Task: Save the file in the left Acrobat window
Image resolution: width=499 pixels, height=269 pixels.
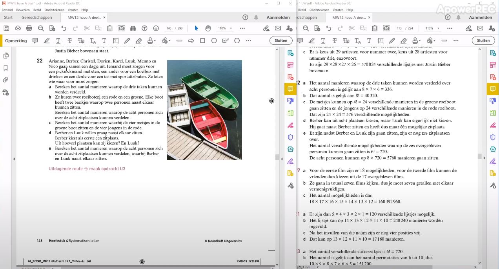Action: click(x=6, y=28)
